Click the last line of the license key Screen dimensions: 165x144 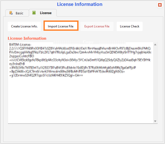(46, 76)
